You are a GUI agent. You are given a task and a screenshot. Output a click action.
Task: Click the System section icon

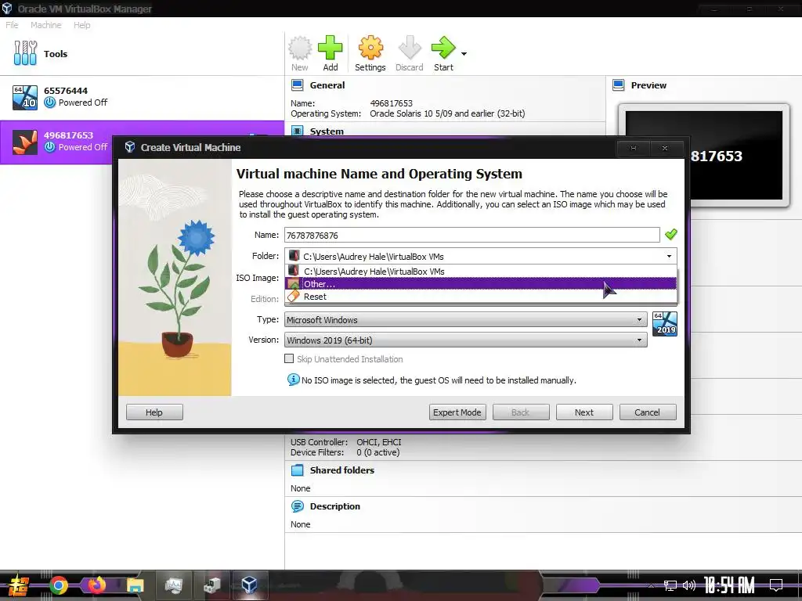click(297, 131)
